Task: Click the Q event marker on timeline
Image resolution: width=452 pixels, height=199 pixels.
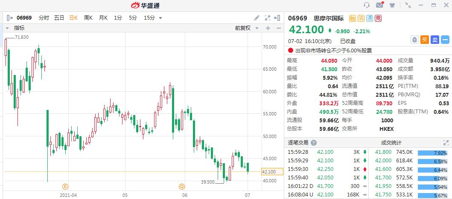Action: [x=182, y=187]
